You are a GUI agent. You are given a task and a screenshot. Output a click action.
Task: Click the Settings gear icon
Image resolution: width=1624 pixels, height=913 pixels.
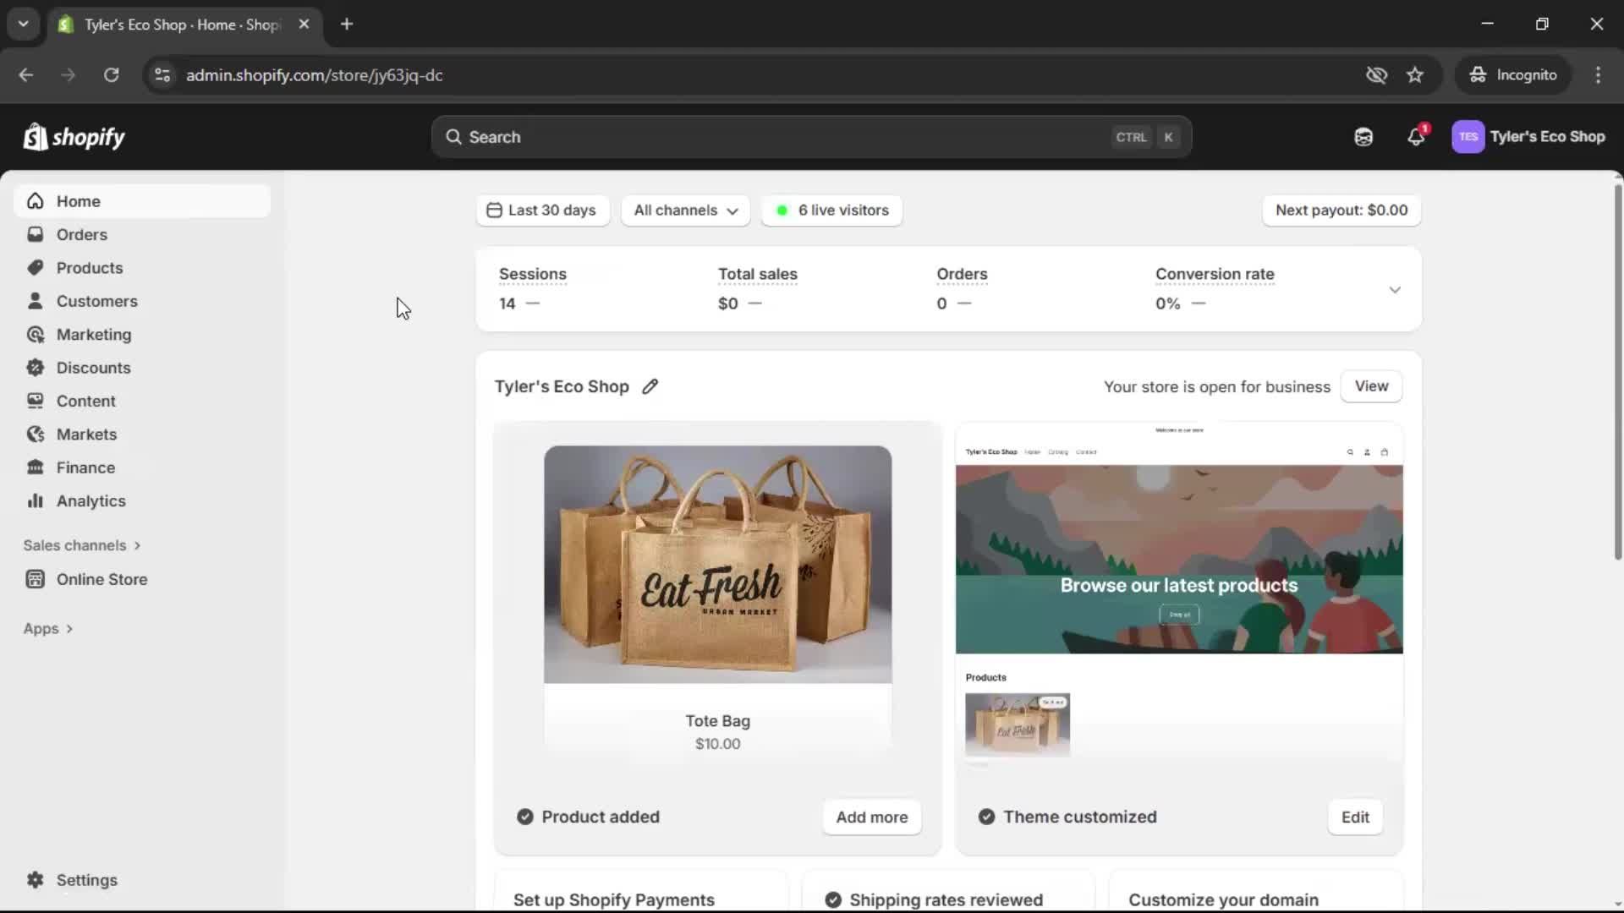36,880
